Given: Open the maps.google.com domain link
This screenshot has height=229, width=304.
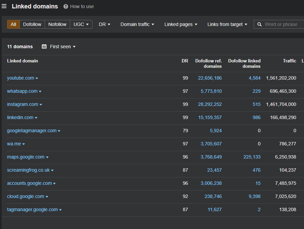Looking at the screenshot, I should pyautogui.click(x=26, y=157).
